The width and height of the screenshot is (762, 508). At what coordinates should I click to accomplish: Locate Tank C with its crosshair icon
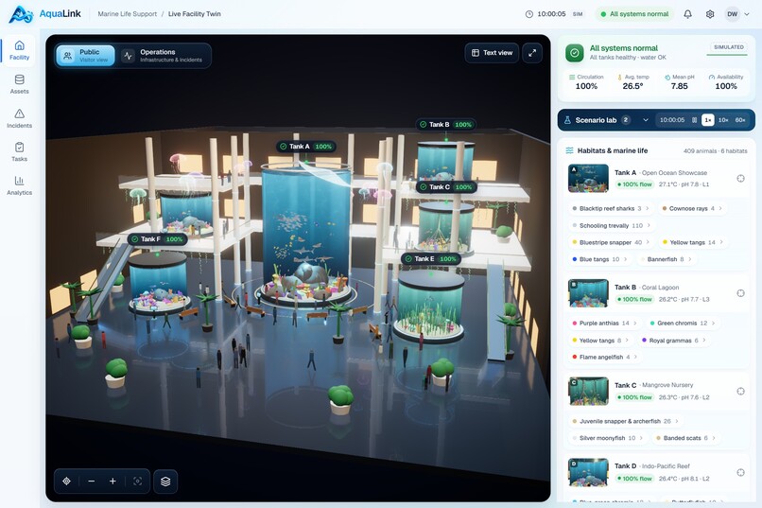(740, 391)
